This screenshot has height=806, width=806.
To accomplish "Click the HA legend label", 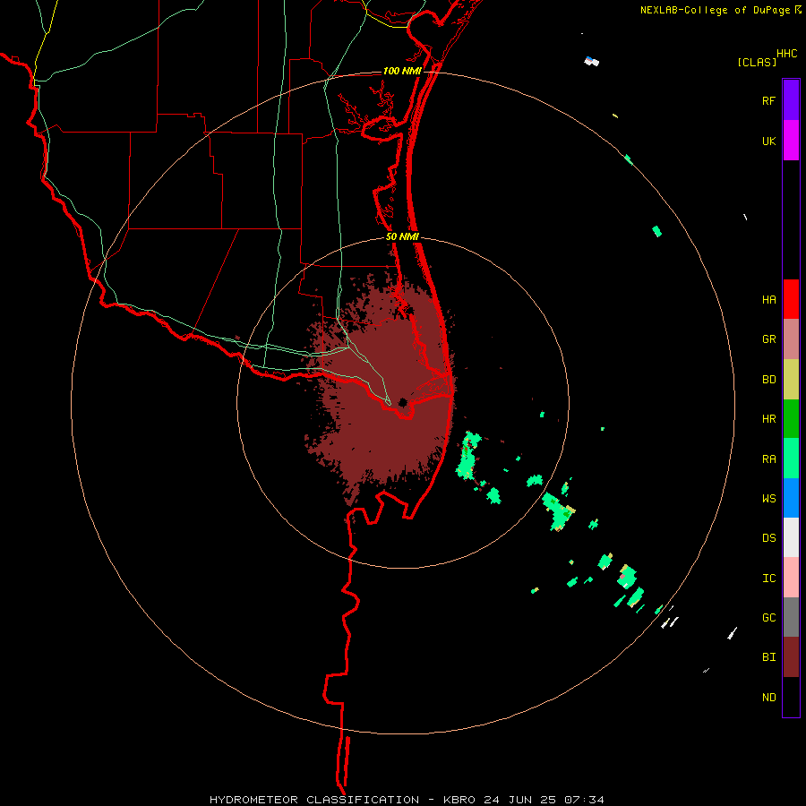I will tap(768, 299).
